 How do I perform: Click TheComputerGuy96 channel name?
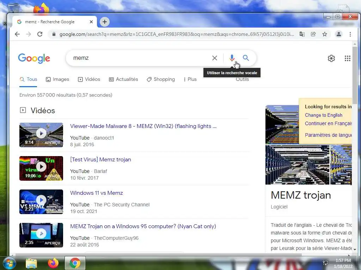point(116,238)
